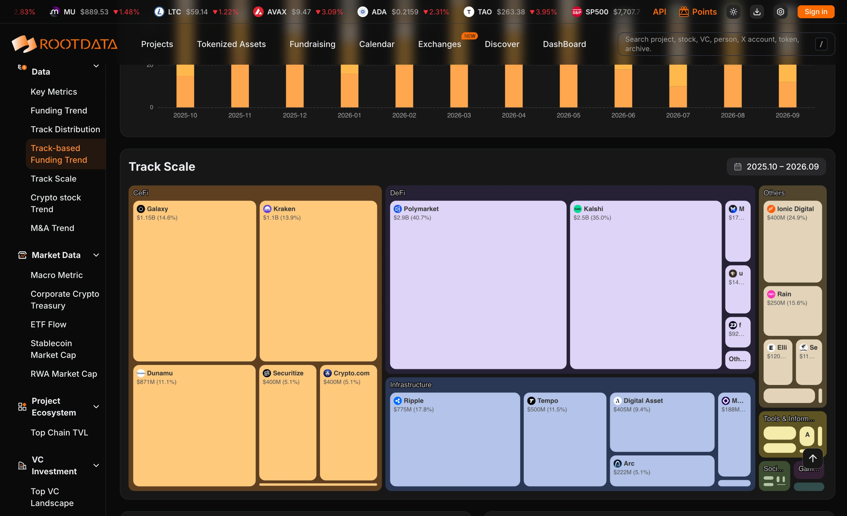Open the DashBoard nav item
This screenshot has height=516, width=847.
564,44
